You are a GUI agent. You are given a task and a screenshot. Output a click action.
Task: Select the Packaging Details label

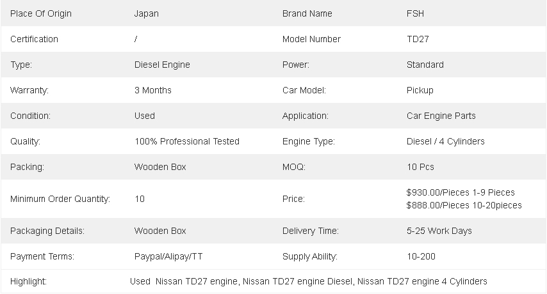[47, 231]
